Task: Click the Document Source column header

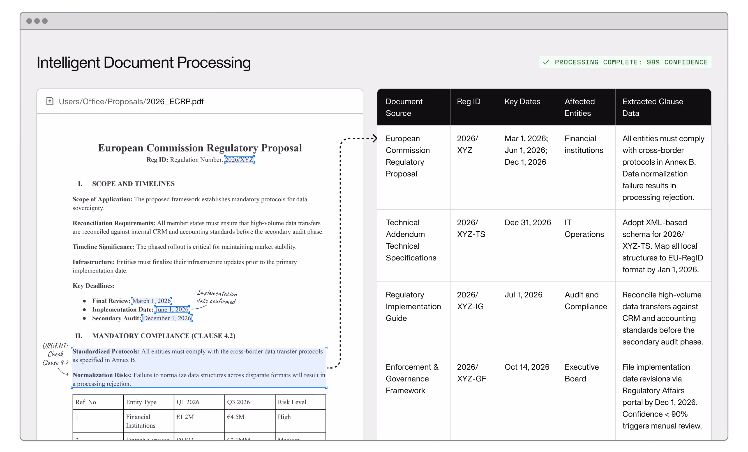Action: coord(404,107)
